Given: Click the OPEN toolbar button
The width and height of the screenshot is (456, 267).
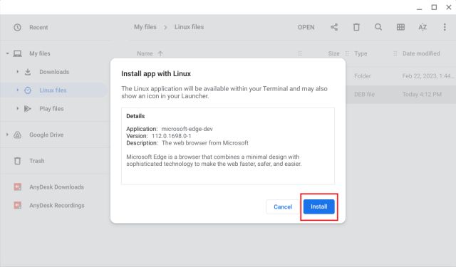Looking at the screenshot, I should point(306,27).
